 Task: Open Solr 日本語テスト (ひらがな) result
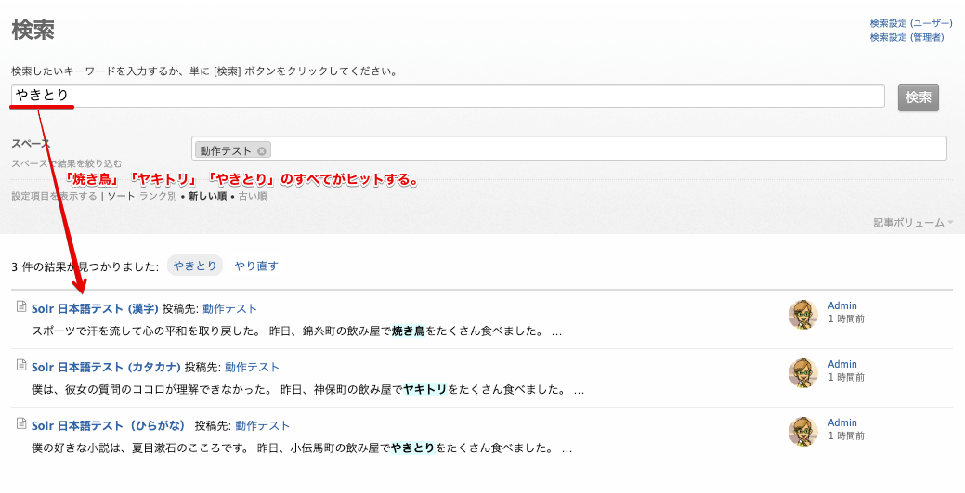(109, 426)
